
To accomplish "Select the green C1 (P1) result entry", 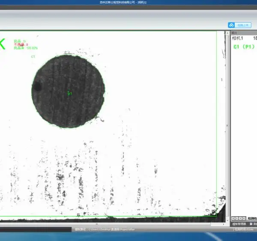I will 244,47.
